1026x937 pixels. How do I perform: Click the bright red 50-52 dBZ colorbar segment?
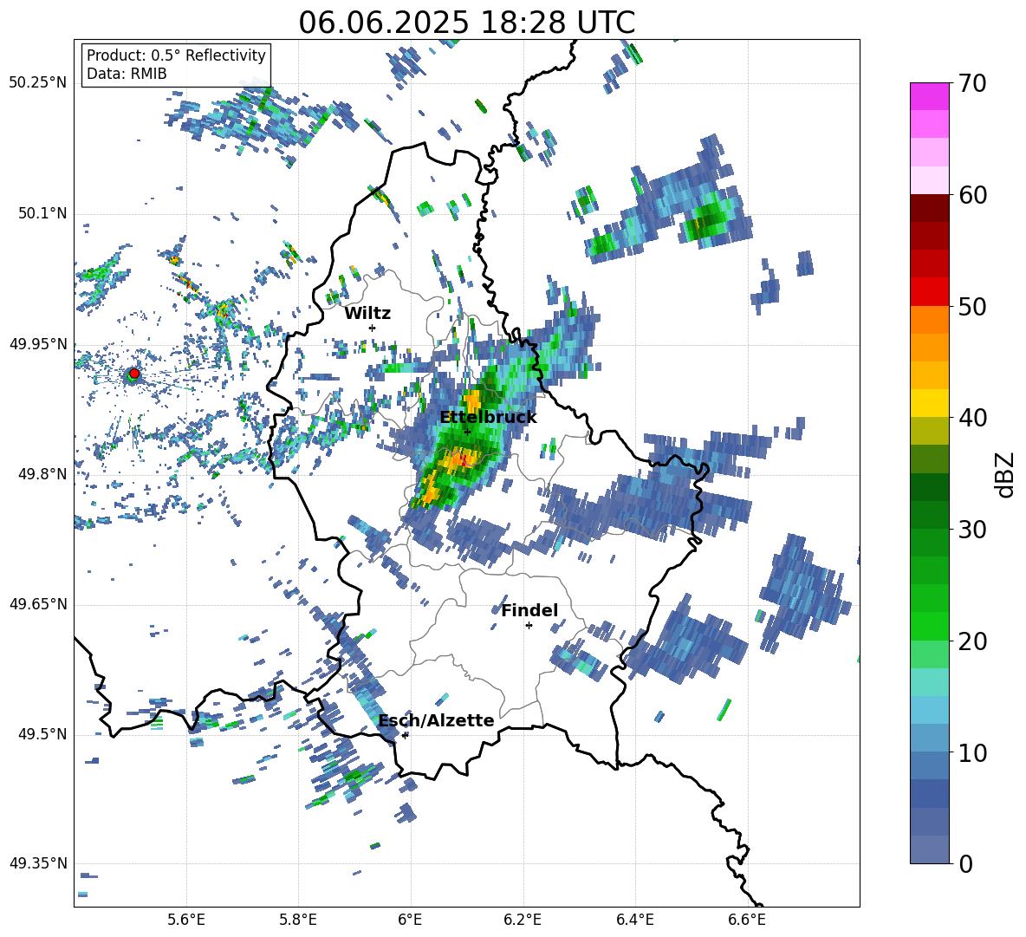[930, 292]
